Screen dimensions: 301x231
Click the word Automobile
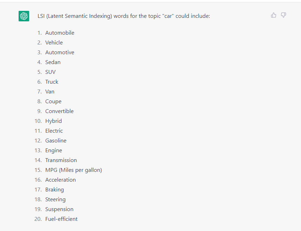pyautogui.click(x=60, y=33)
